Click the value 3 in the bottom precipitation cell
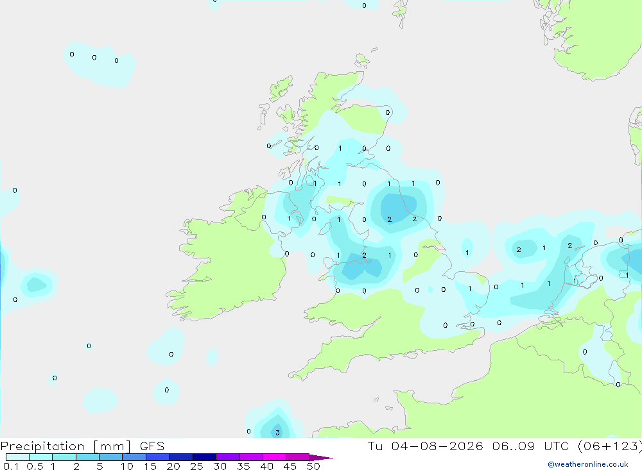This screenshot has height=470, width=642. pyautogui.click(x=277, y=433)
